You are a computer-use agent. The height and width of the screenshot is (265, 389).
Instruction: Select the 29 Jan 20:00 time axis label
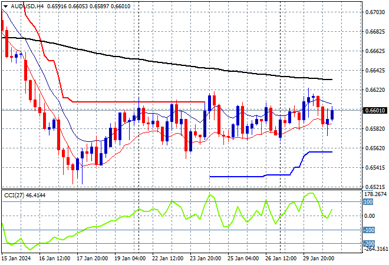point(318,259)
